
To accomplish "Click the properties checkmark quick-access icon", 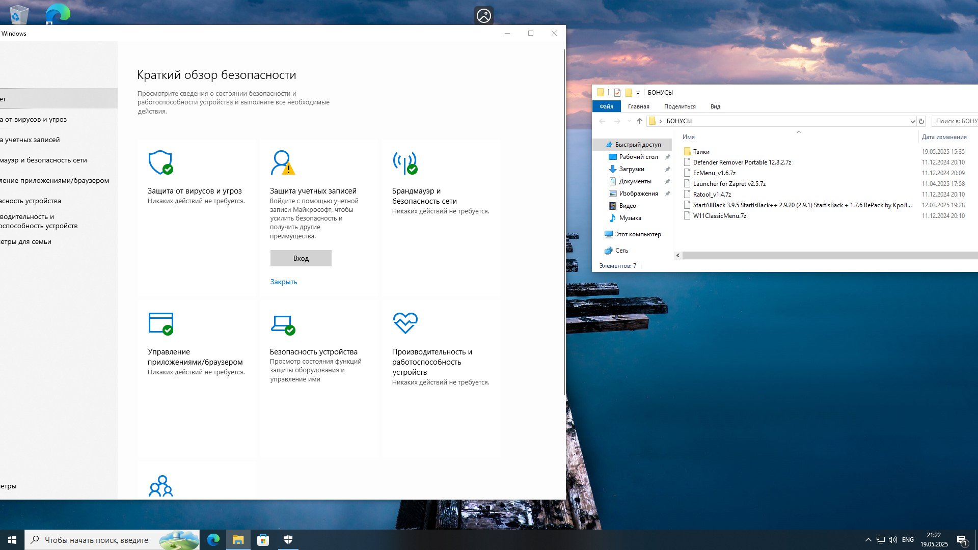I will (x=617, y=92).
